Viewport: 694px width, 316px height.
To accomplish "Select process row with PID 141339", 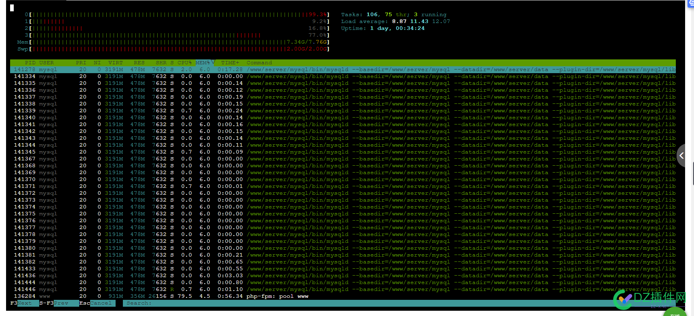I will pyautogui.click(x=343, y=111).
